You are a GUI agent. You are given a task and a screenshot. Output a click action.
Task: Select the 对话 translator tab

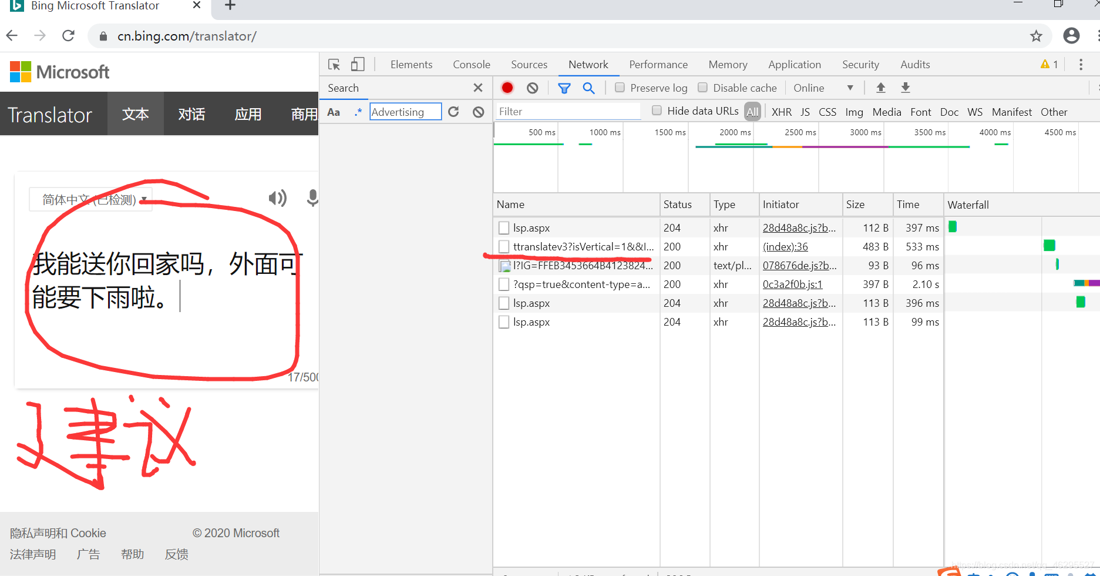[191, 114]
